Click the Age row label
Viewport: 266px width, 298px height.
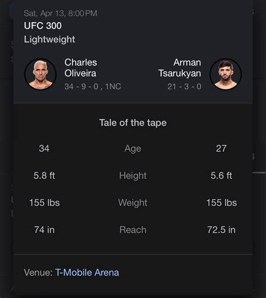[133, 148]
